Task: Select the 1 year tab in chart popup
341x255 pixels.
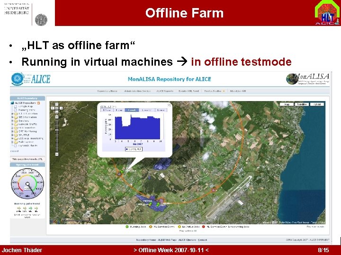Action: (x=161, y=110)
